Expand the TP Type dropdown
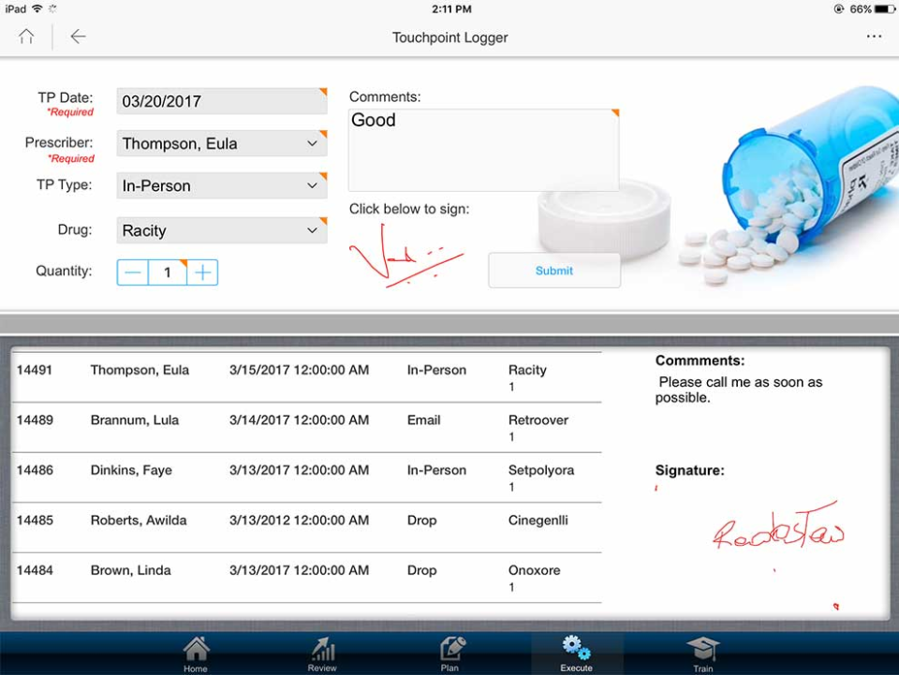899x675 pixels. click(221, 185)
